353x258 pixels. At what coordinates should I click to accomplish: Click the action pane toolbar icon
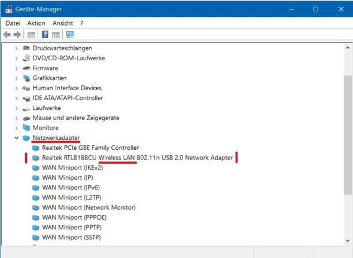pyautogui.click(x=56, y=35)
